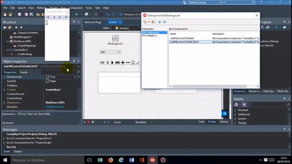Pin the Structure panel
The image size is (292, 164).
(74, 22)
